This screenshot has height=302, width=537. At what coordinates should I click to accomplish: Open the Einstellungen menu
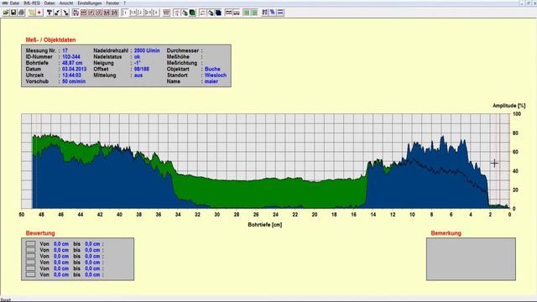(90, 3)
